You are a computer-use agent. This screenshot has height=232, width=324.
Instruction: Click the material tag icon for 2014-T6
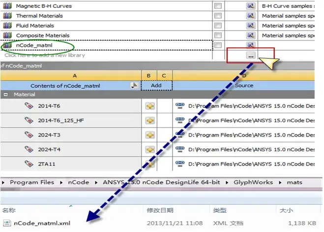[29, 105]
